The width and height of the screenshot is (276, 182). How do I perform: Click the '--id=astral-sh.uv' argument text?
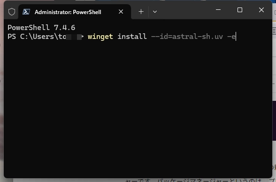pos(187,37)
